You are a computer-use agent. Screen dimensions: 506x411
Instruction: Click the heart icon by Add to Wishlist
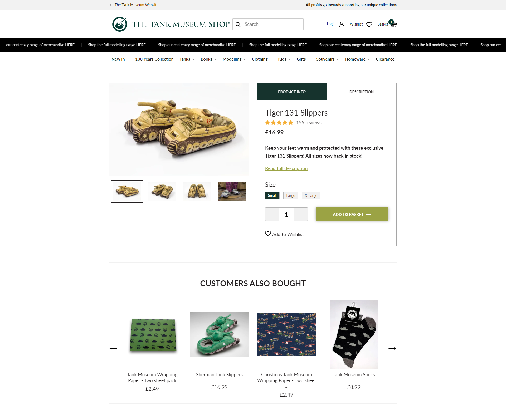(x=268, y=233)
